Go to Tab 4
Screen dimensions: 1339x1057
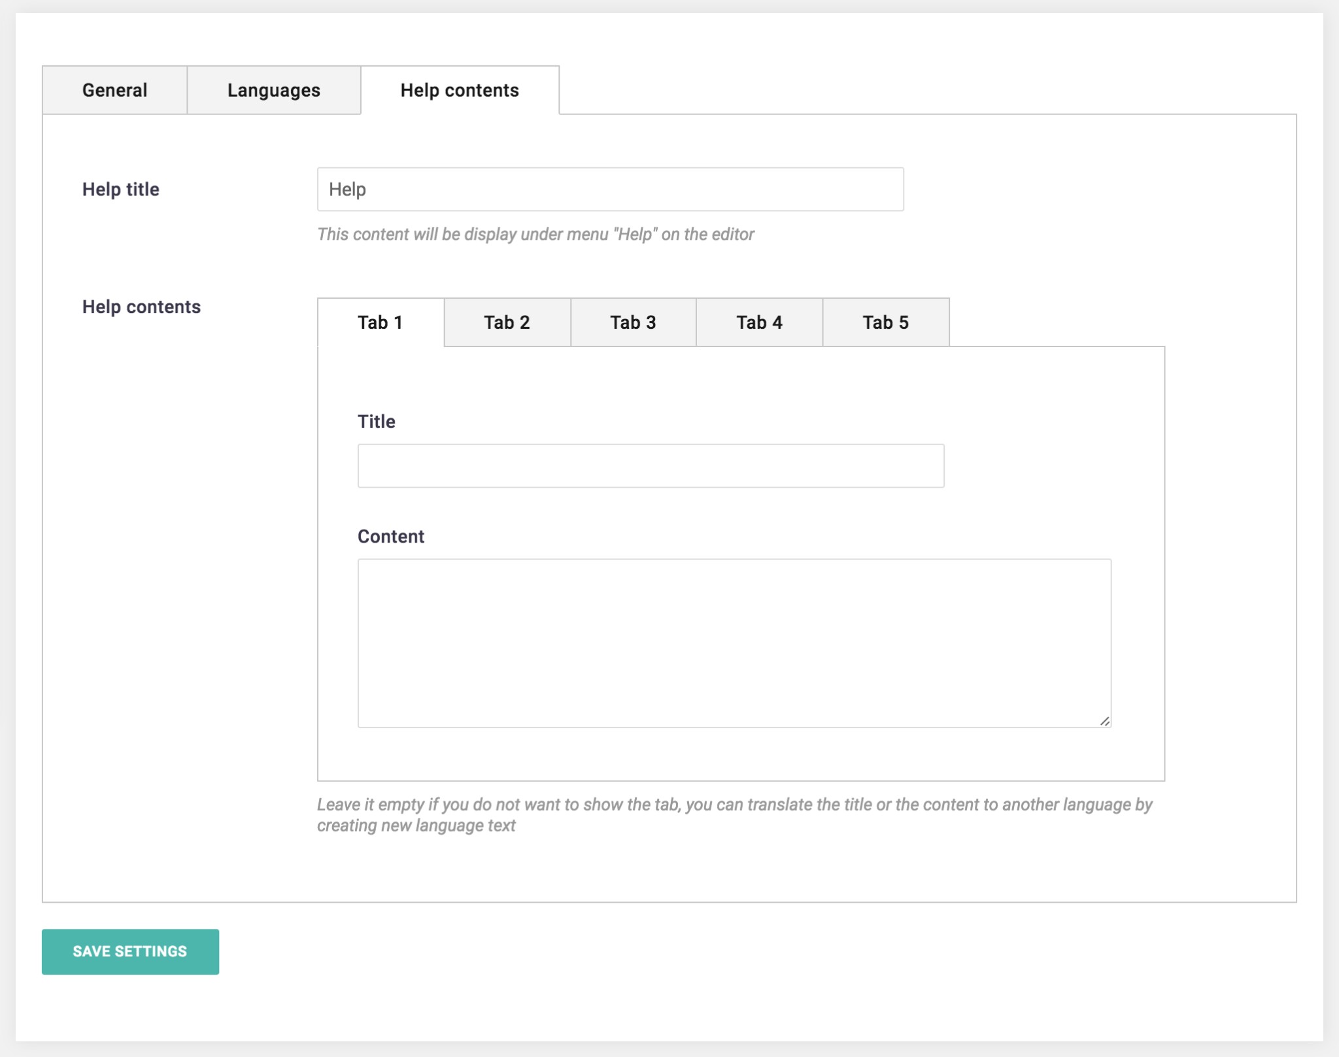point(759,322)
